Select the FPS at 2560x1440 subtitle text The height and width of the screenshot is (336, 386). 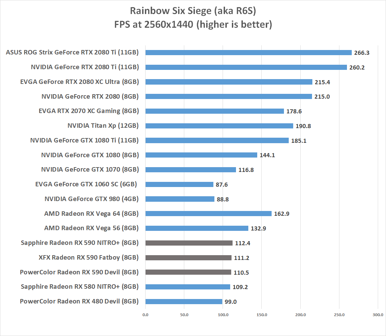click(193, 24)
